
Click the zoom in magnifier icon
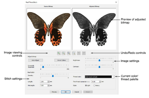(x=59, y=53)
